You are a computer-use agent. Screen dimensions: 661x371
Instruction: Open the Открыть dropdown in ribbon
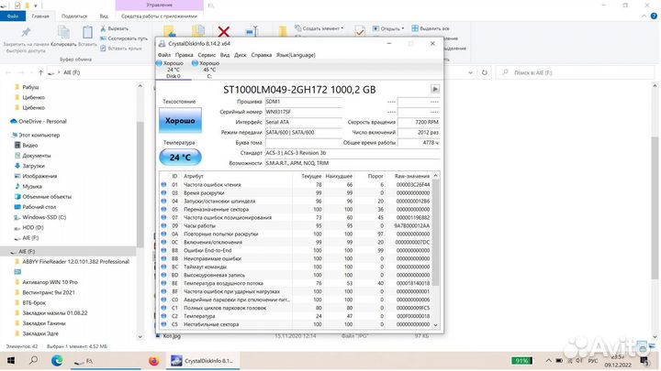click(x=388, y=28)
